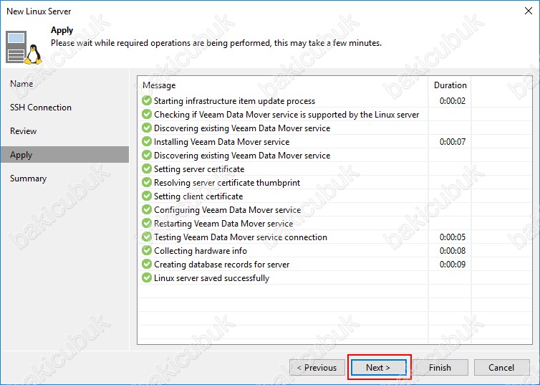Select the Apply step in sidebar
540x385 pixels.
pos(64,155)
